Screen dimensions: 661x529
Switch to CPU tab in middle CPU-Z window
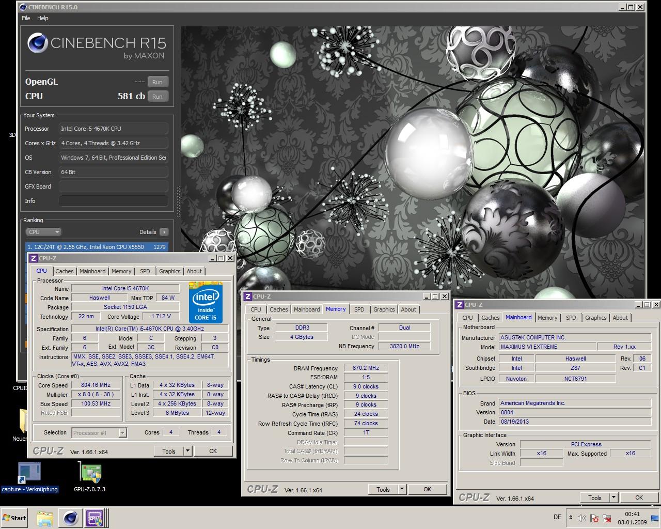(256, 309)
